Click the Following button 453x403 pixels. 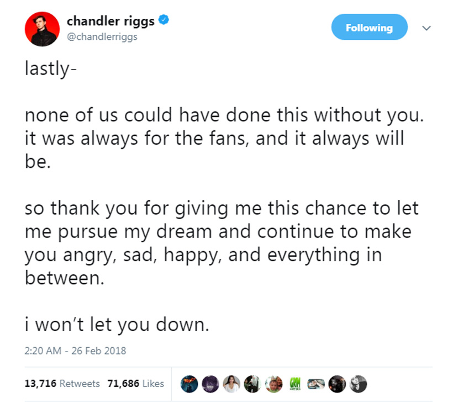[x=369, y=28]
